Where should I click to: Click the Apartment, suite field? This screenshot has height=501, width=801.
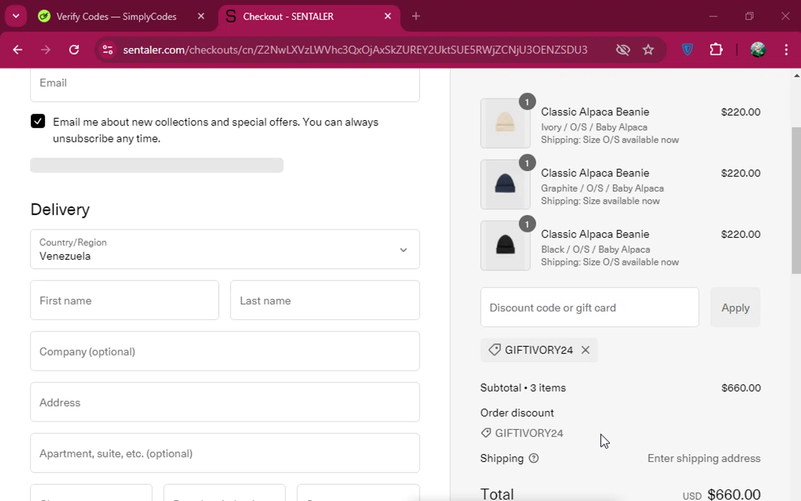pyautogui.click(x=225, y=453)
